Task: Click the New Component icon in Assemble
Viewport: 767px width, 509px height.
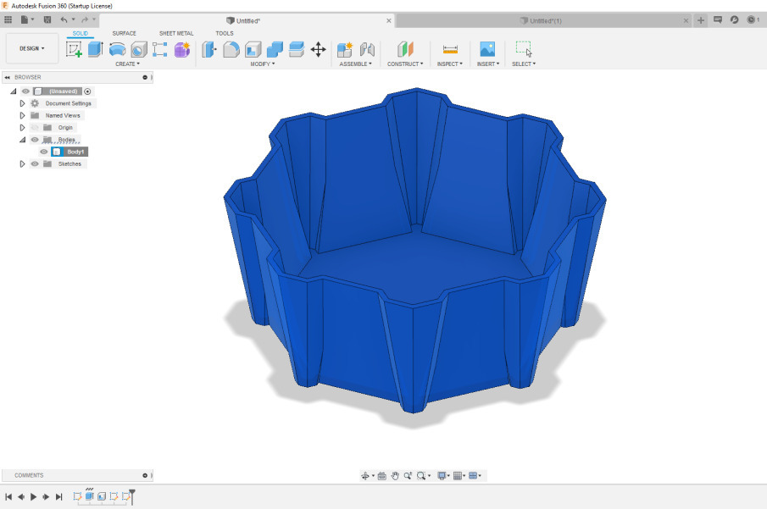Action: (345, 49)
